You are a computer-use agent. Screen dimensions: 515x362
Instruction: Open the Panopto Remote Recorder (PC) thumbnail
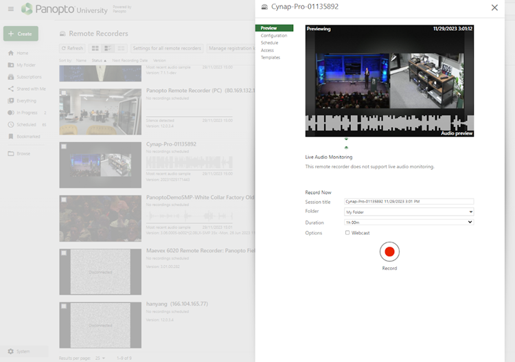(100, 112)
